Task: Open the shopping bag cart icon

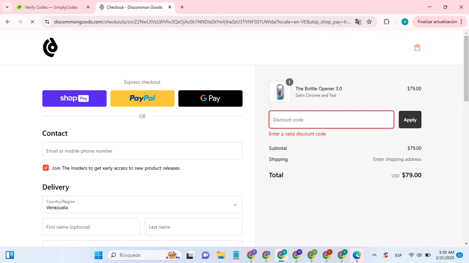Action: 417,47
